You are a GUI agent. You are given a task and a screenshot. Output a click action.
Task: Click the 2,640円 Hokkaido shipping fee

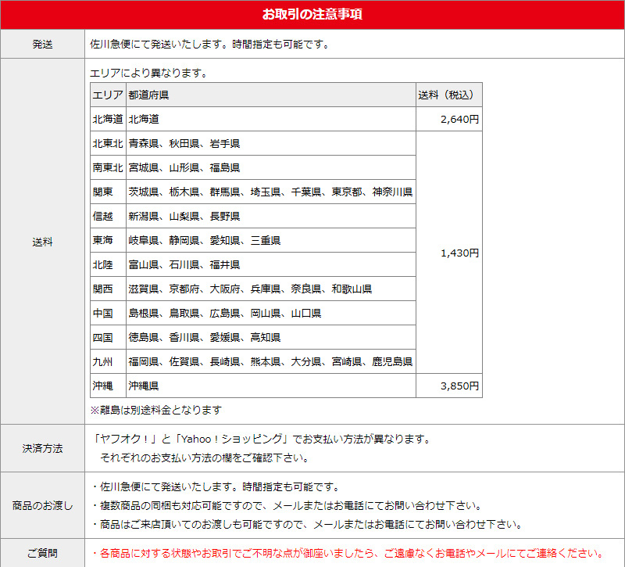[x=448, y=120]
